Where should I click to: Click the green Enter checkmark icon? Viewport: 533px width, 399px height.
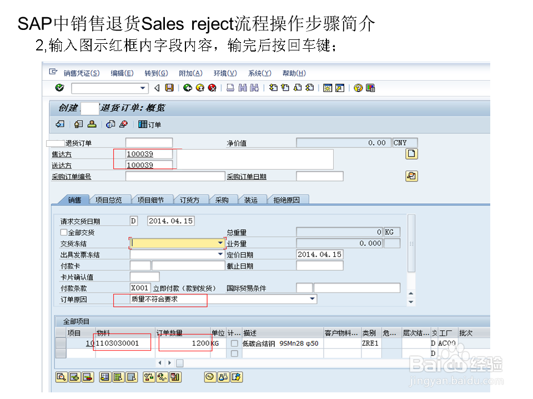tap(59, 88)
